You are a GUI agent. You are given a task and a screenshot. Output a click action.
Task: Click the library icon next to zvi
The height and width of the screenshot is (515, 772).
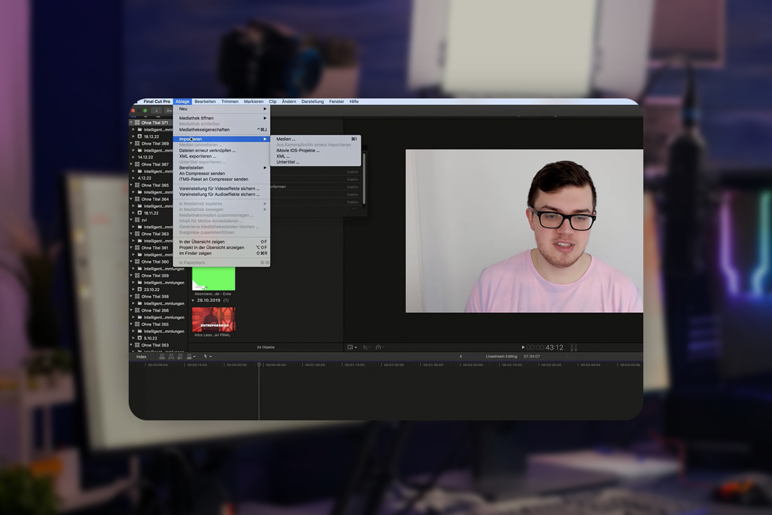pyautogui.click(x=137, y=220)
